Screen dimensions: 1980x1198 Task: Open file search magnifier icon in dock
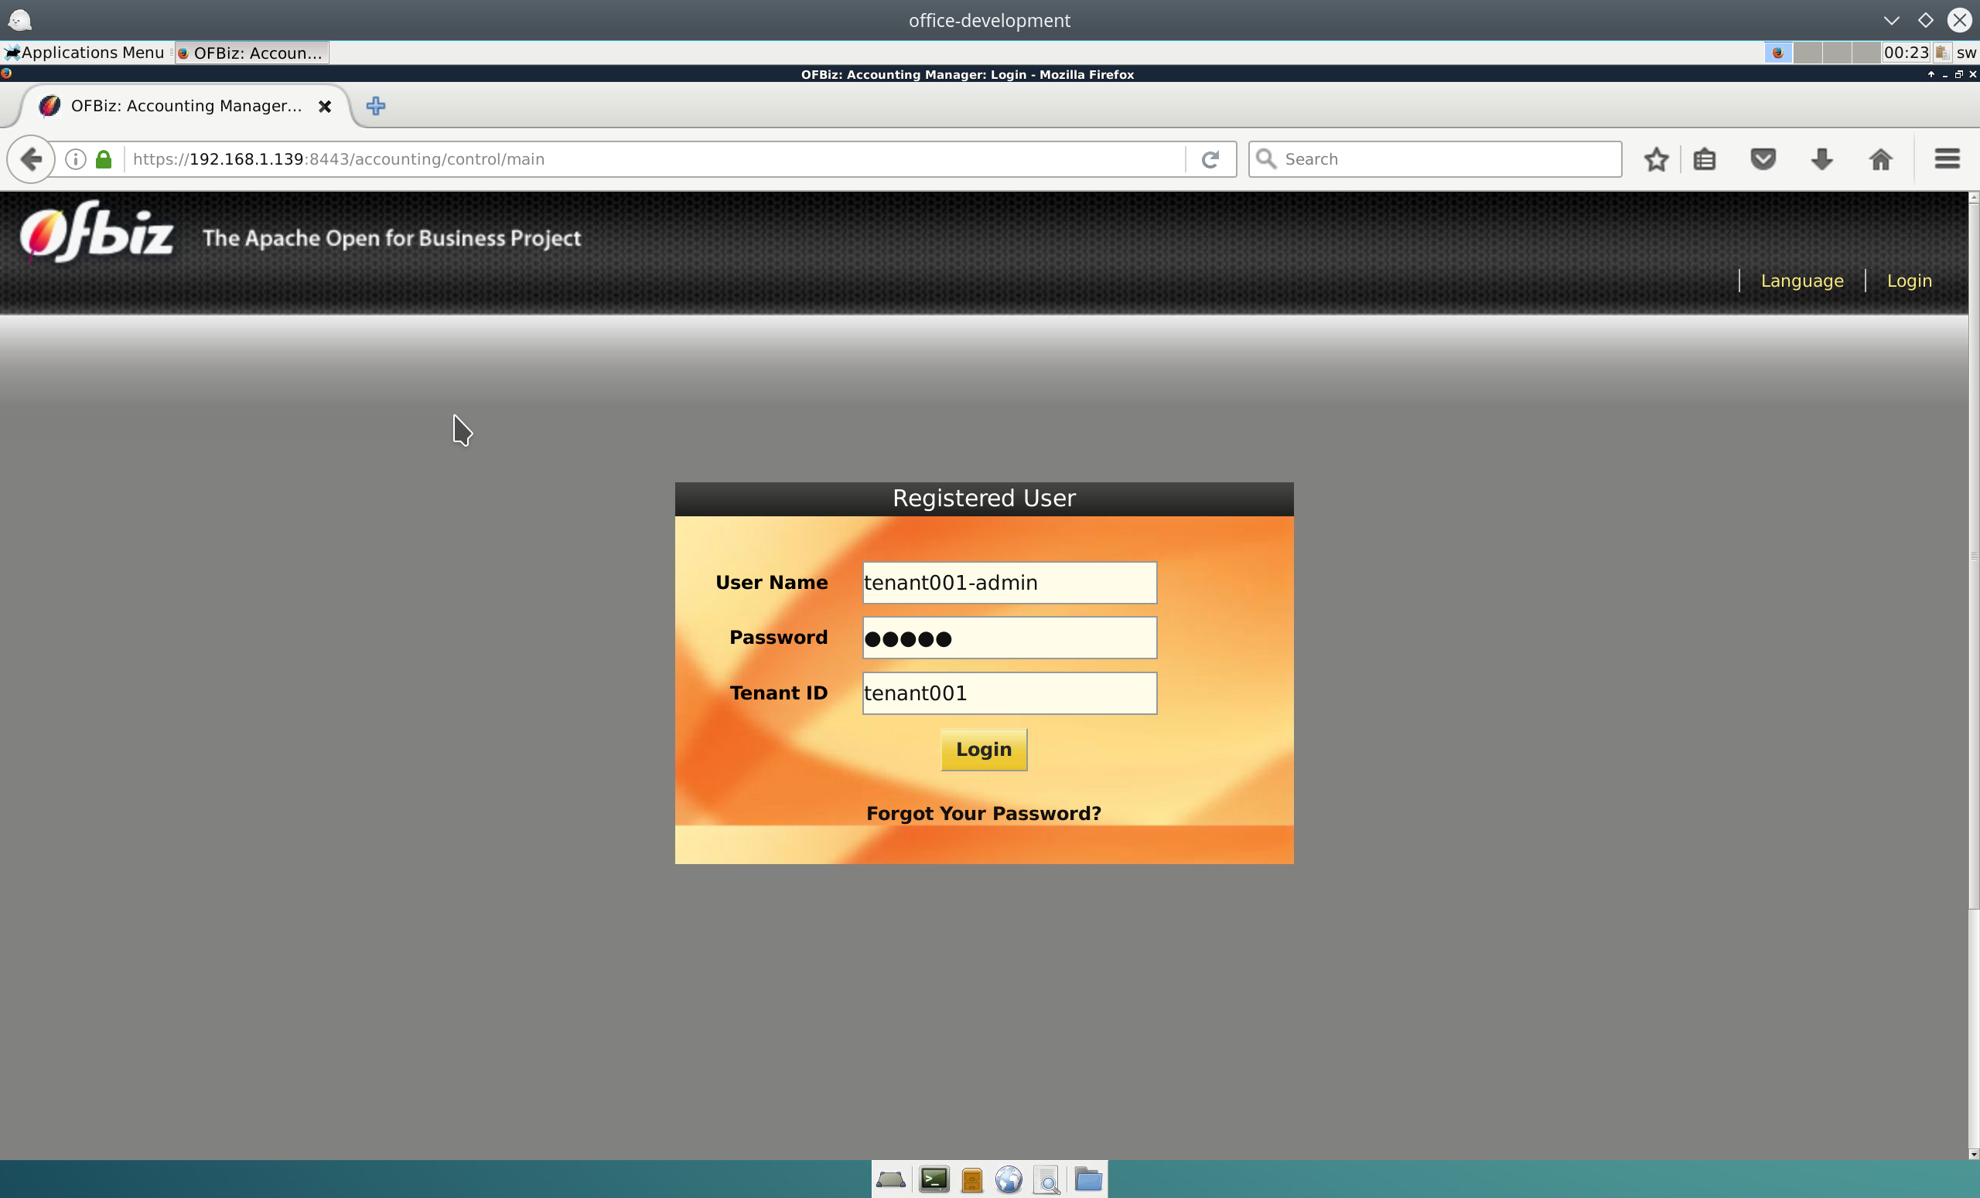pos(1047,1179)
